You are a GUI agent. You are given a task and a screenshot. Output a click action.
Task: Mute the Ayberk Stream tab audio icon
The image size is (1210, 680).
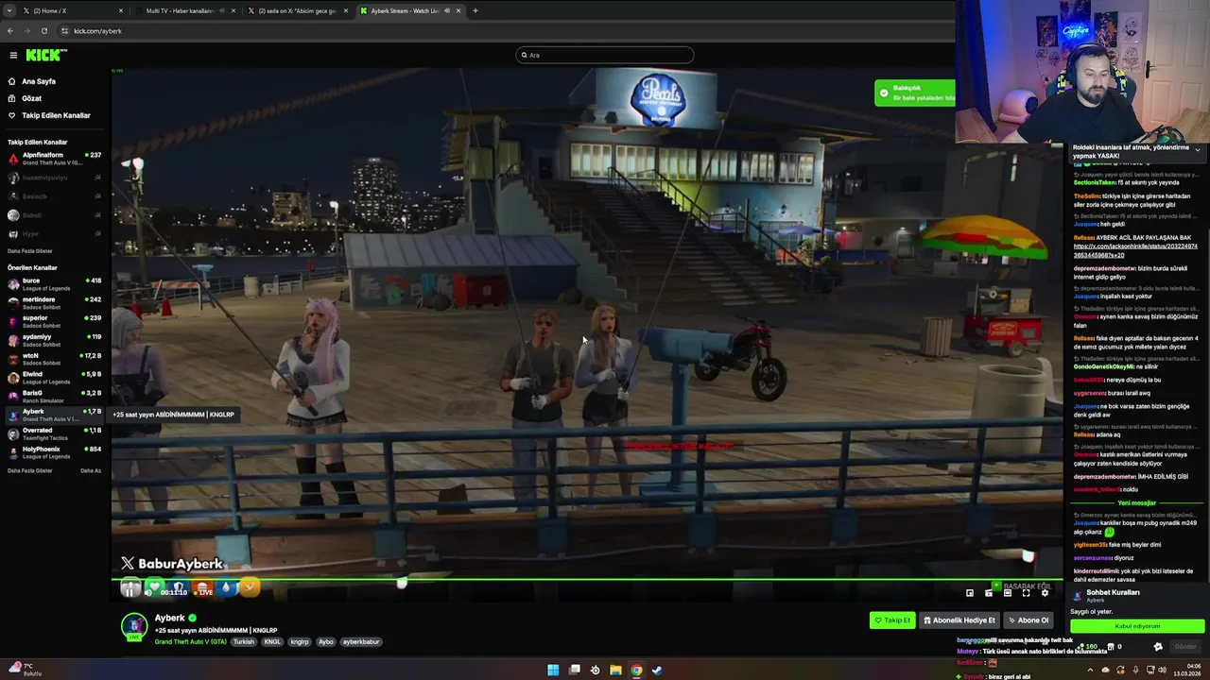click(x=447, y=10)
